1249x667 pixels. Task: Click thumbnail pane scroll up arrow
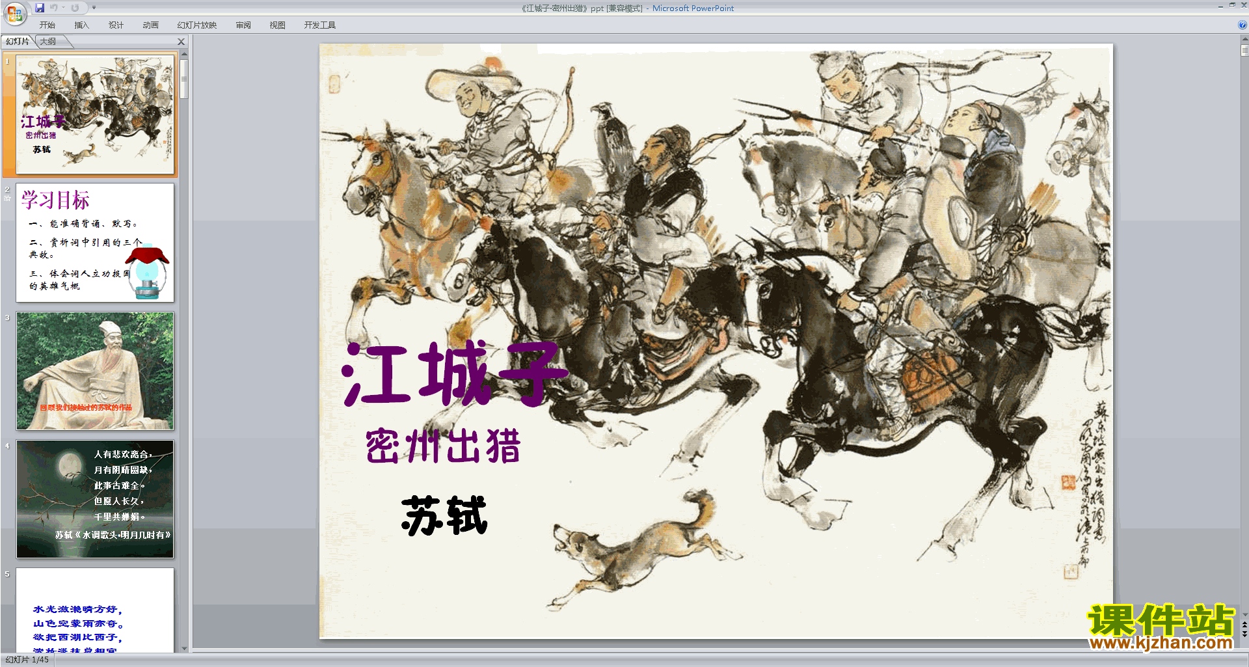[x=184, y=54]
